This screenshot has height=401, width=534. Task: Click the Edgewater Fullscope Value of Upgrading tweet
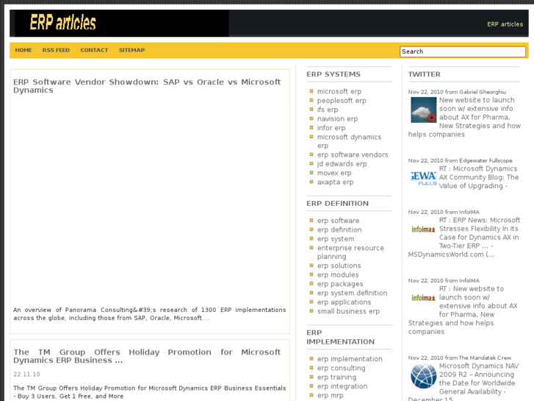[478, 177]
